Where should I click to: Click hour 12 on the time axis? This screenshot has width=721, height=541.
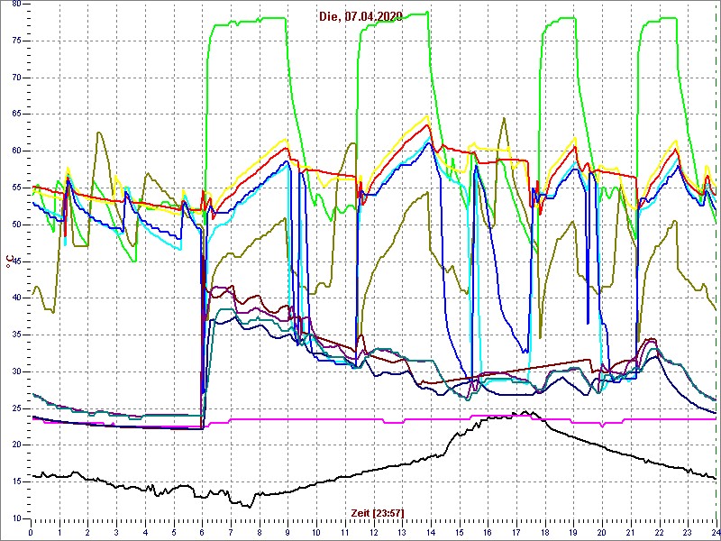pyautogui.click(x=374, y=532)
